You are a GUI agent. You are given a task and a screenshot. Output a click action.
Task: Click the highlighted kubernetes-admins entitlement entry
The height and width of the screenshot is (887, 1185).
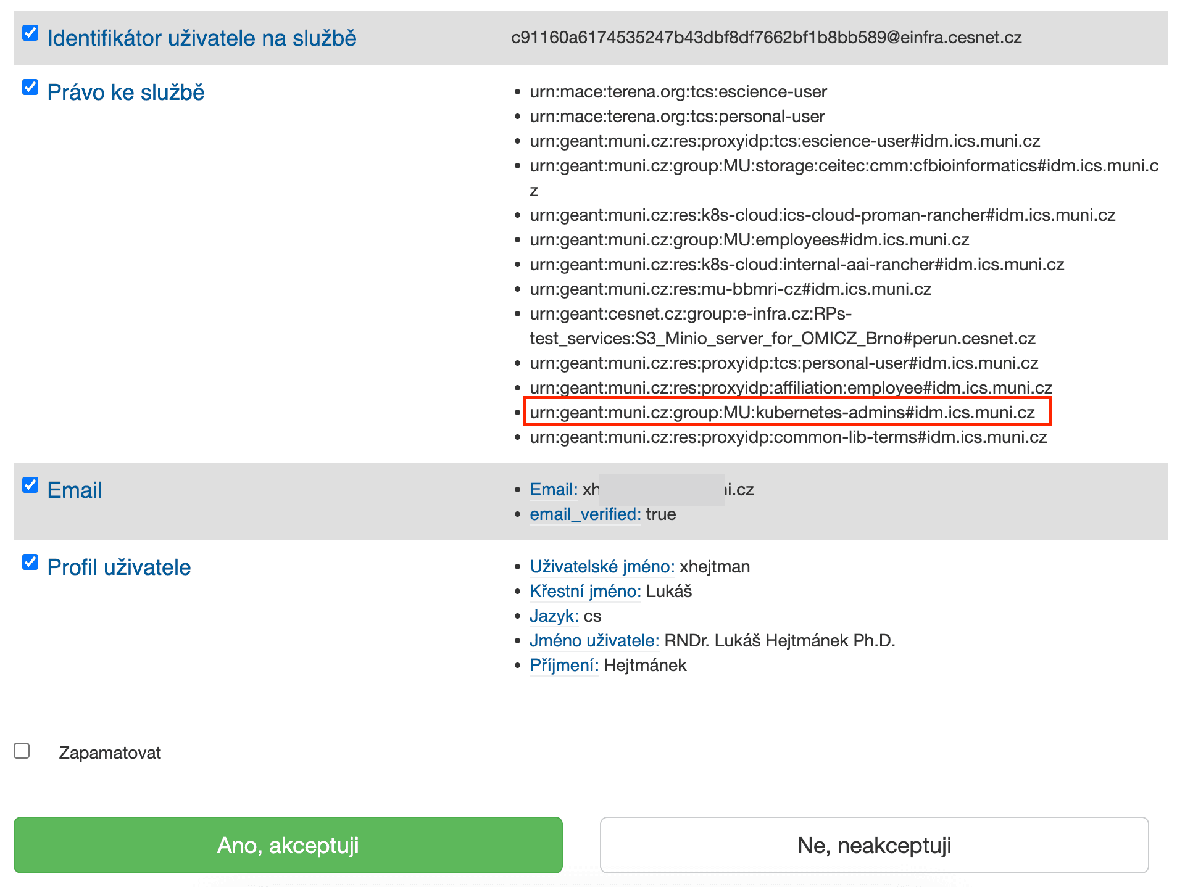[x=782, y=412]
